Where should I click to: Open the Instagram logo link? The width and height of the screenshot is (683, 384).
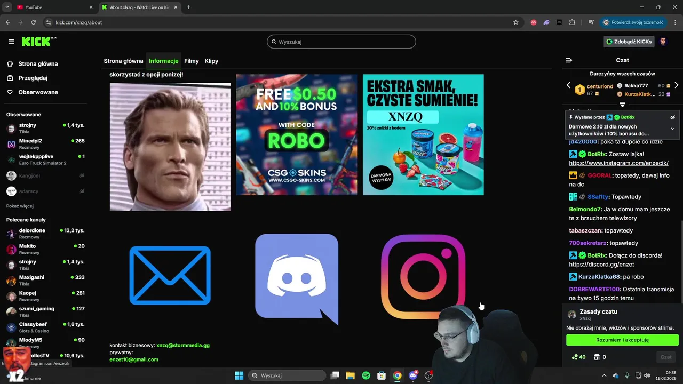coord(423,276)
